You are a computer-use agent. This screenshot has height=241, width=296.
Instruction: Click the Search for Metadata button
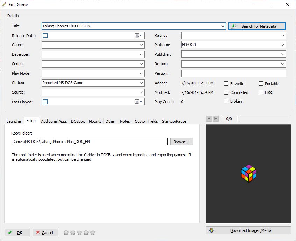257,26
